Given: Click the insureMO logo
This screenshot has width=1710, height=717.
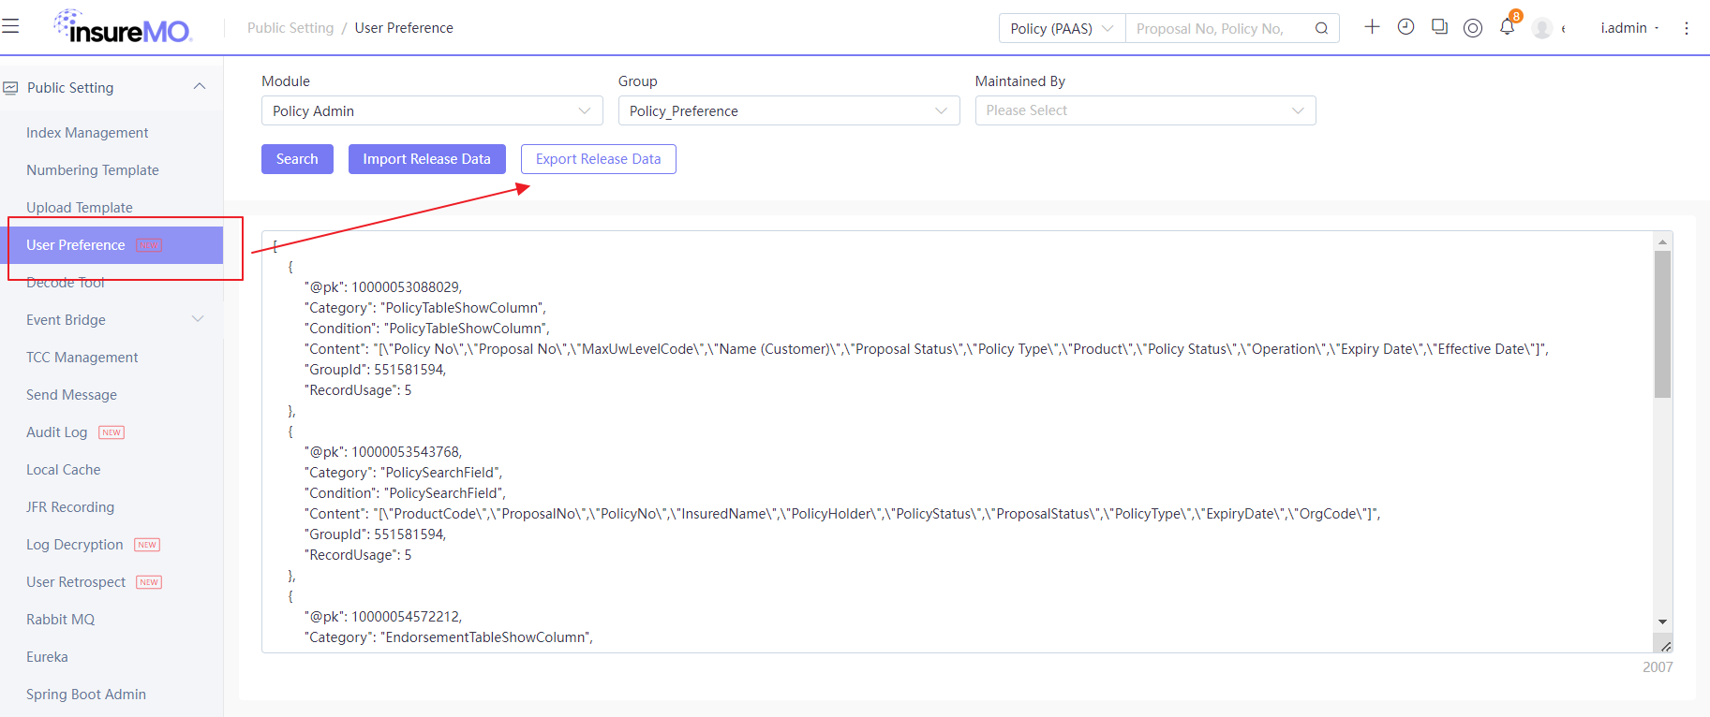Looking at the screenshot, I should (123, 27).
